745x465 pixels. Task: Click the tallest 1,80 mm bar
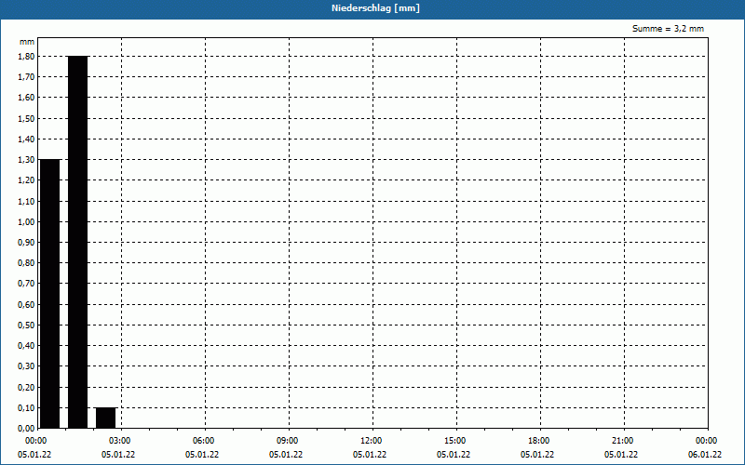point(78,242)
